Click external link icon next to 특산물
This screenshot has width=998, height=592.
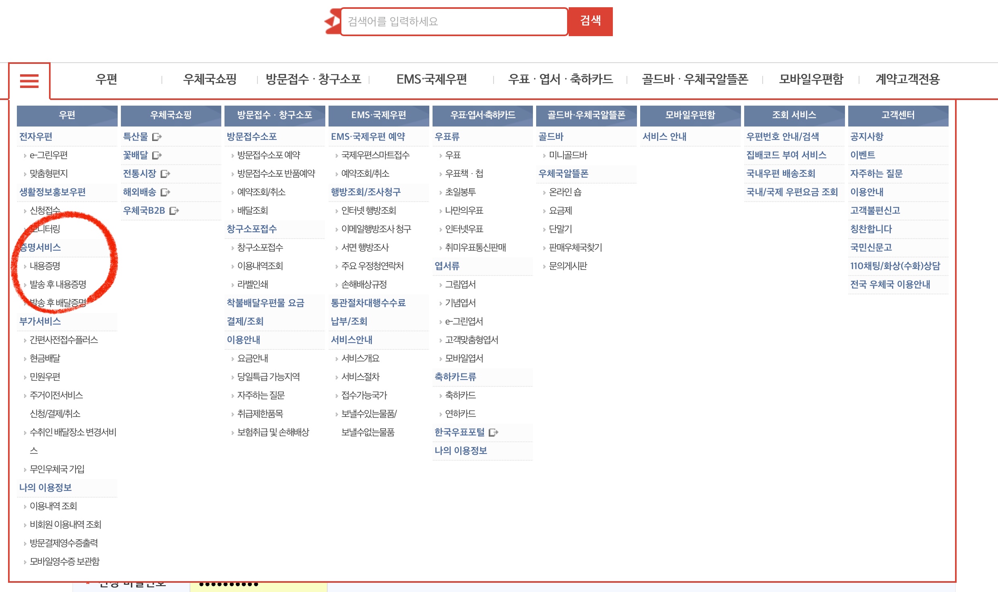[x=157, y=137]
